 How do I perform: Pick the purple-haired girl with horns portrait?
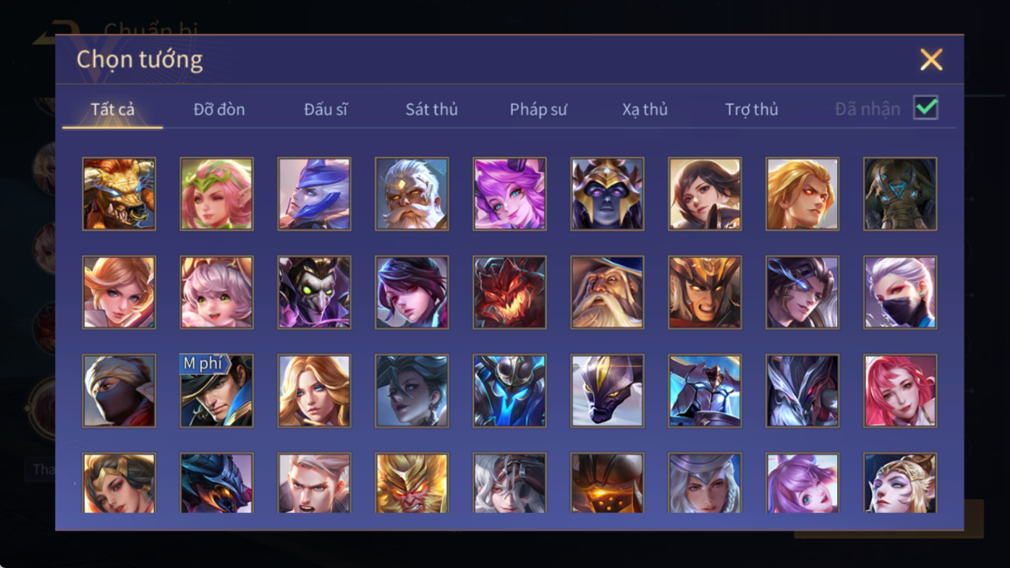click(x=509, y=194)
